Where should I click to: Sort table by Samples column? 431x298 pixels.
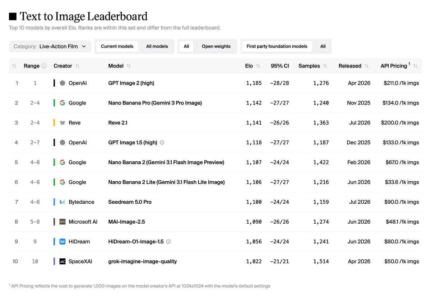325,66
